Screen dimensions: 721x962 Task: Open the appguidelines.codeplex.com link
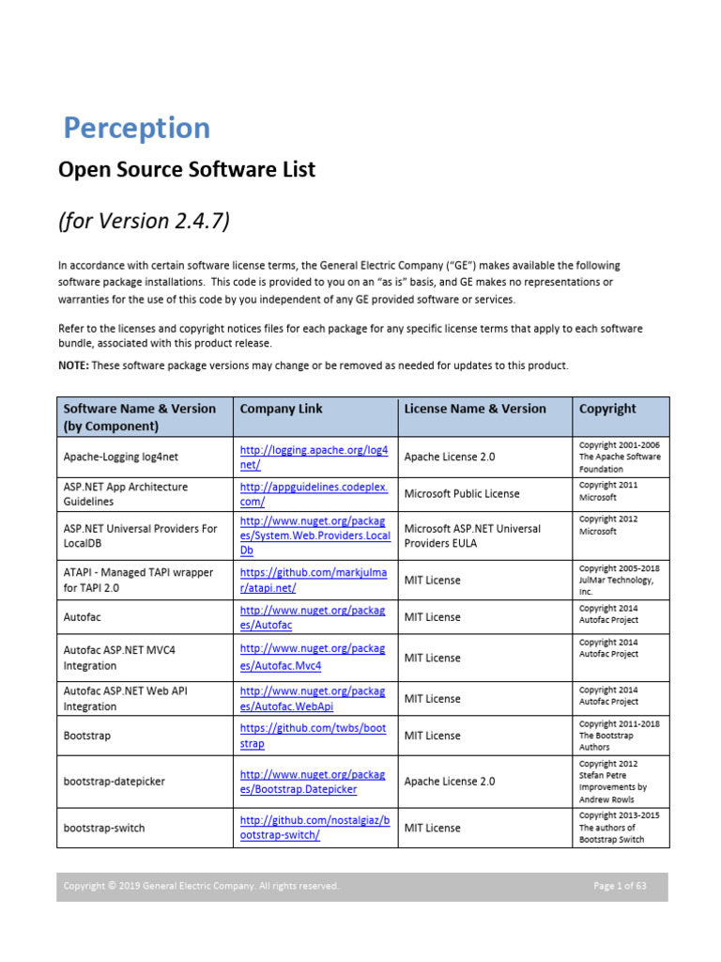314,494
